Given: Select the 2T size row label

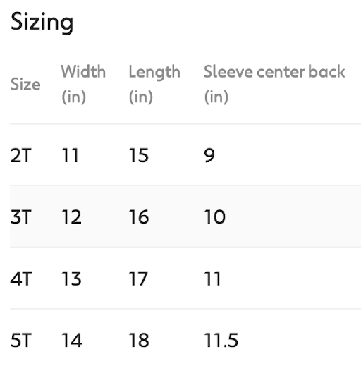Looking at the screenshot, I should pos(21,155).
